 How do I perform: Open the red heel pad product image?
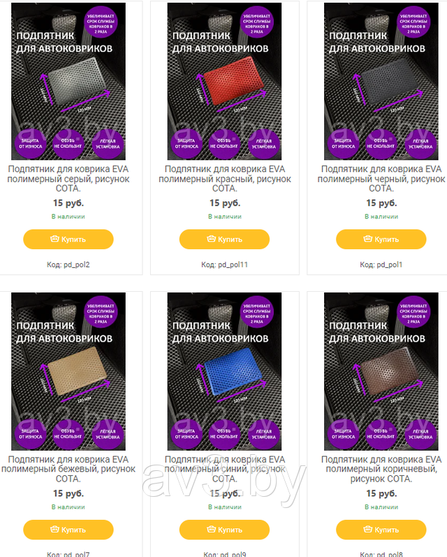pyautogui.click(x=224, y=81)
